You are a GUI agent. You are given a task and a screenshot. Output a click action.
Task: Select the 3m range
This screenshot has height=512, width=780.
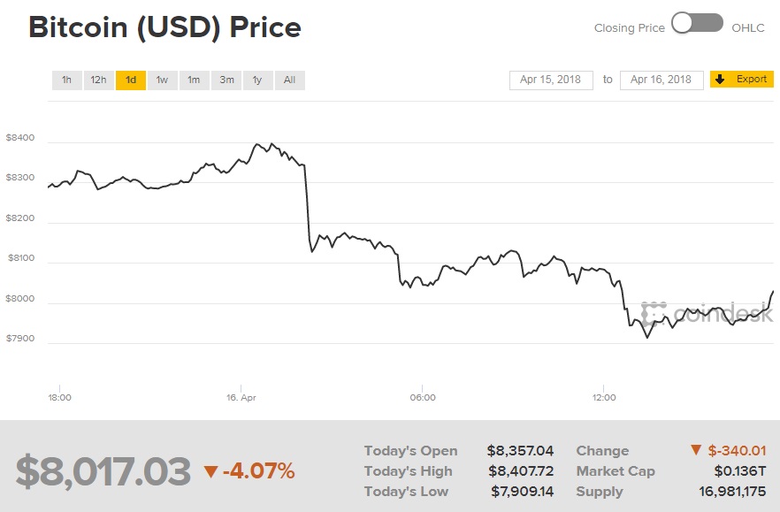tap(226, 80)
